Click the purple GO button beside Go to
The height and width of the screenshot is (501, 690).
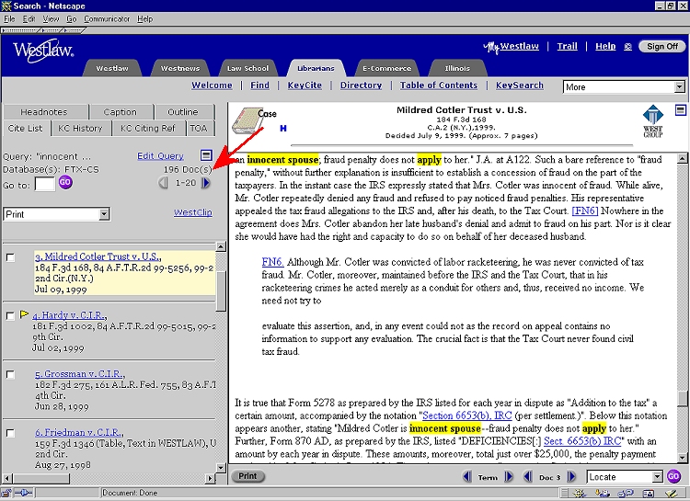[x=65, y=183]
